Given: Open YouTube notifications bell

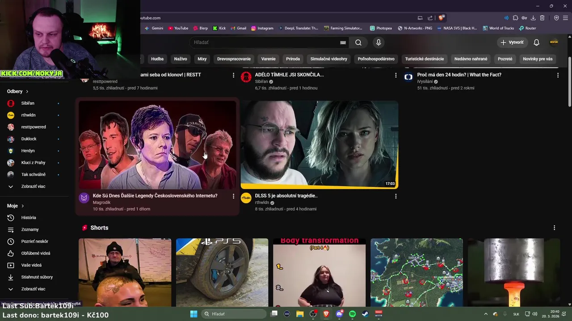Looking at the screenshot, I should (536, 42).
